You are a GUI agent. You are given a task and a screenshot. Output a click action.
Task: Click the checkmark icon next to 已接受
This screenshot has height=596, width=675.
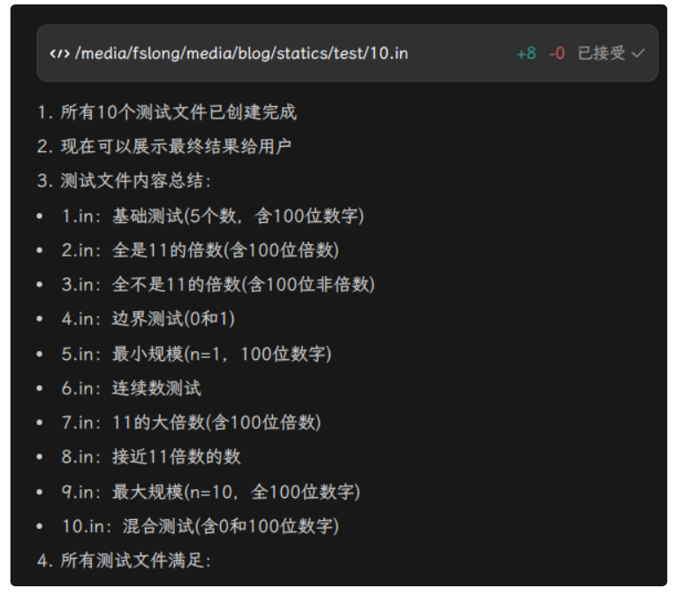coord(638,53)
